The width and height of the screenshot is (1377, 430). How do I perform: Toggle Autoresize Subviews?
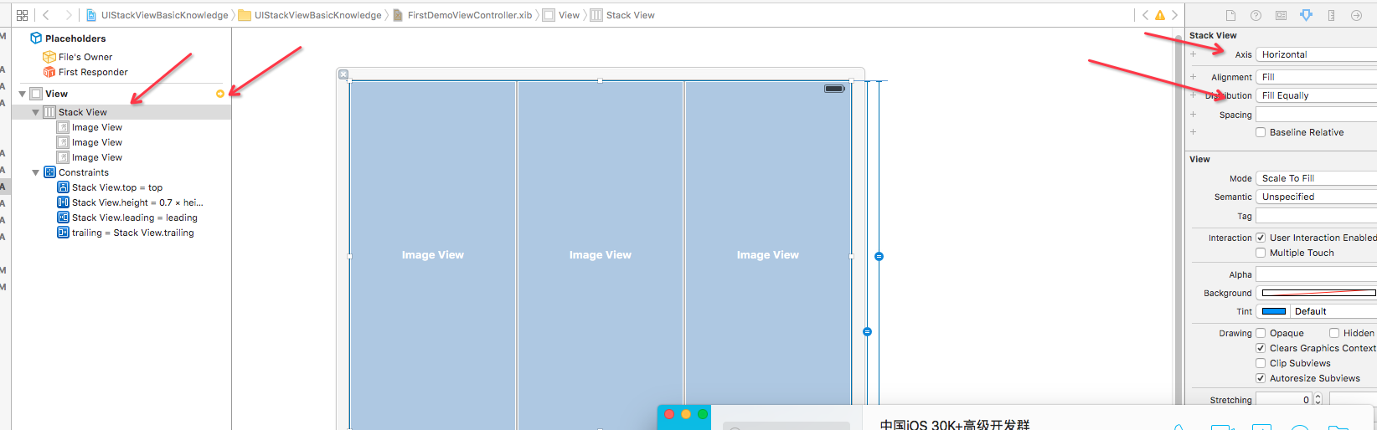click(1261, 378)
